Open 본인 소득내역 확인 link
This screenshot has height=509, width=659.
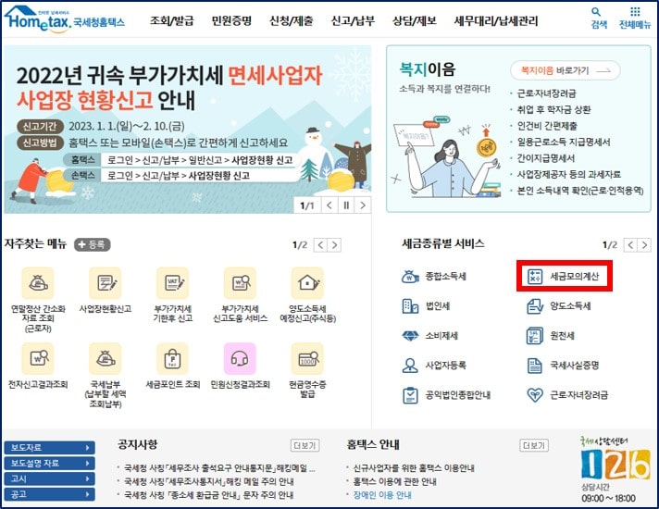click(580, 191)
